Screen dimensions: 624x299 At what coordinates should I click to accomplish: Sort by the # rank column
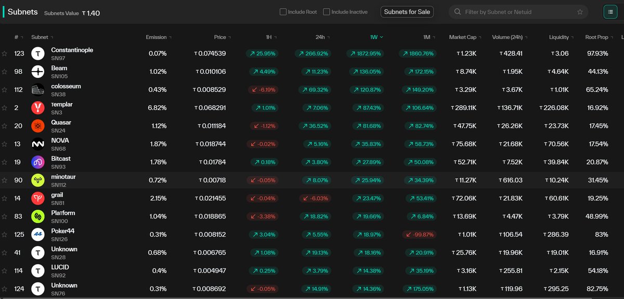18,37
